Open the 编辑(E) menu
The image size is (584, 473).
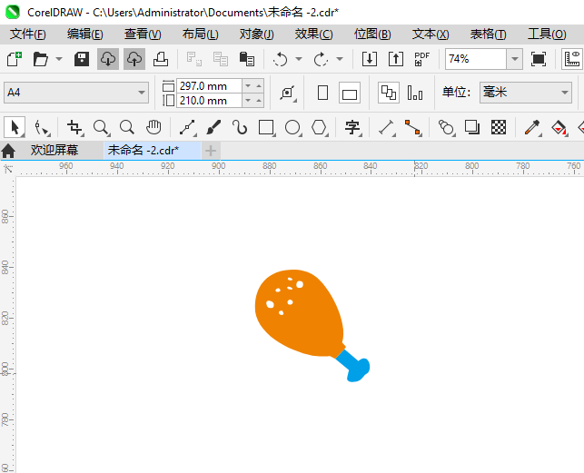point(84,34)
